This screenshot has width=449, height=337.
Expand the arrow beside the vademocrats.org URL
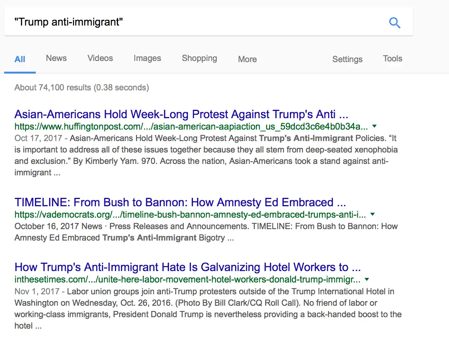[373, 214]
